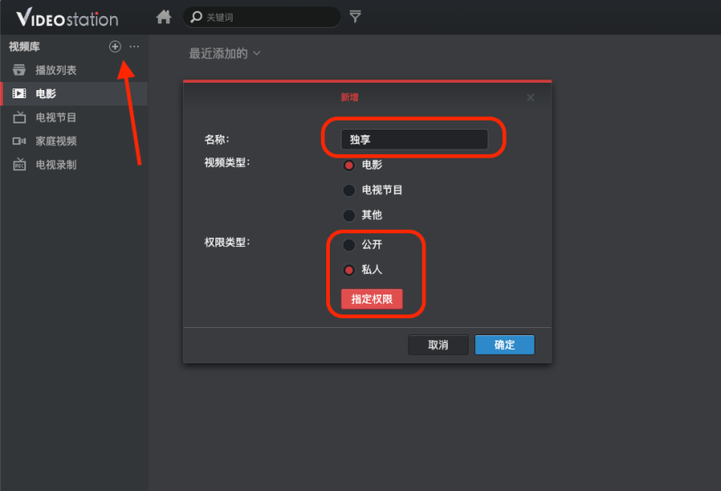Select 电视节目 as video type

[x=349, y=190]
